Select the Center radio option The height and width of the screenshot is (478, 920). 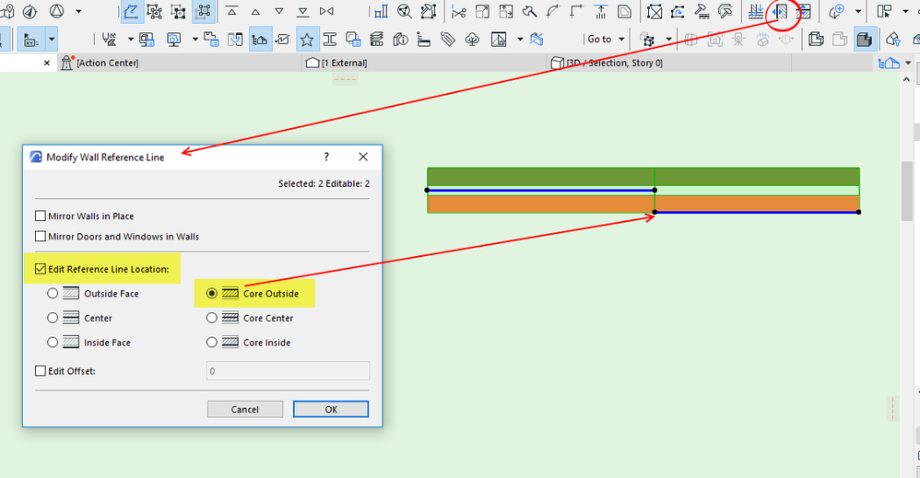(x=53, y=318)
